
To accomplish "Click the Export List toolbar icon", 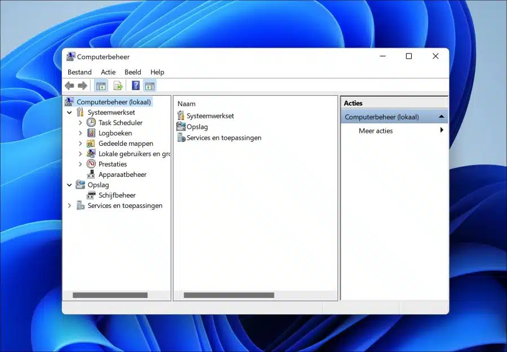I will click(x=118, y=86).
